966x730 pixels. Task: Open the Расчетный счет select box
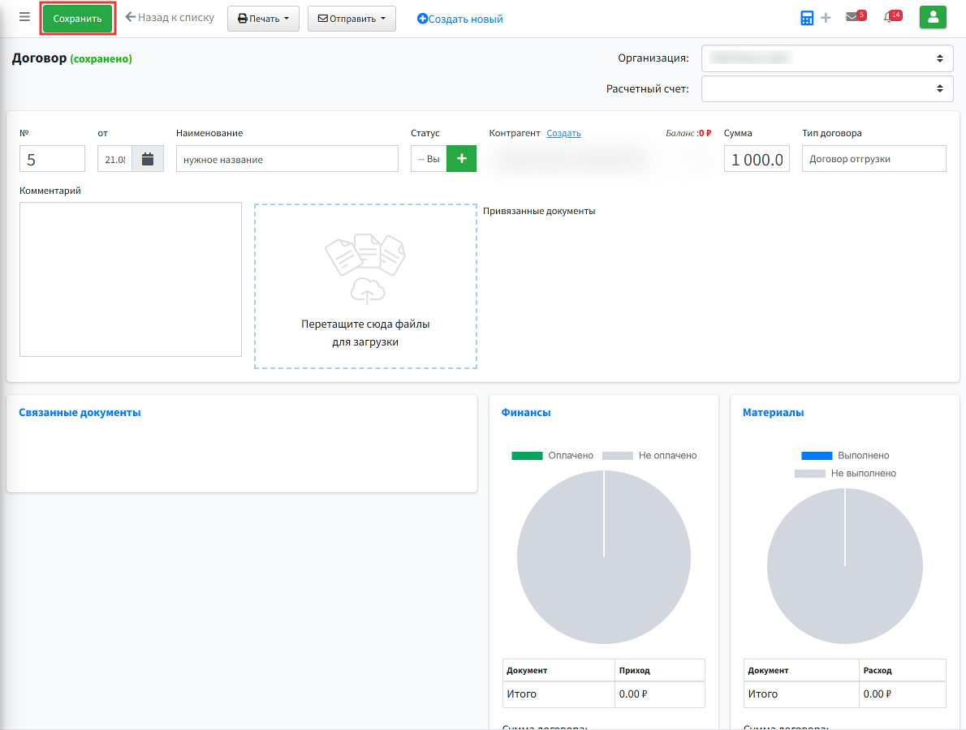(x=826, y=88)
